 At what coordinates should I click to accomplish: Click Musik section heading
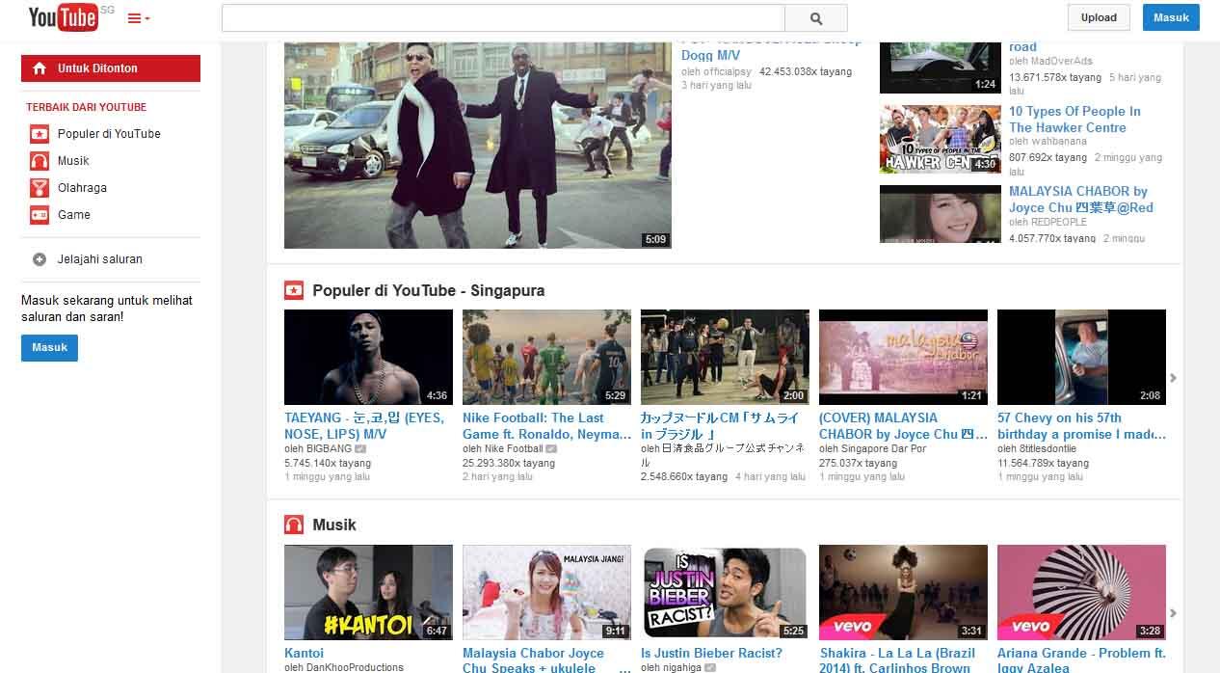[334, 525]
